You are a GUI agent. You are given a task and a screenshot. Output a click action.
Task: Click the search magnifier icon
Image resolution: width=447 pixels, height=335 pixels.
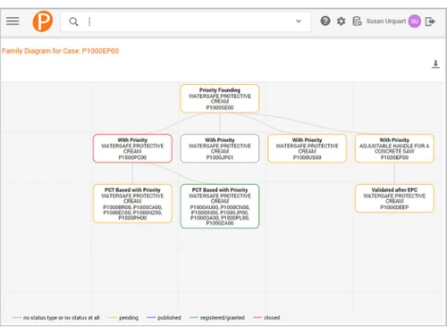(x=73, y=21)
